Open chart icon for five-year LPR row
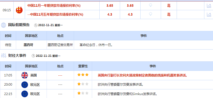Viewport: 213px width, 98px height. pos(209,14)
